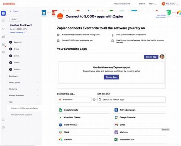Click the help question mark icon

[3, 127]
